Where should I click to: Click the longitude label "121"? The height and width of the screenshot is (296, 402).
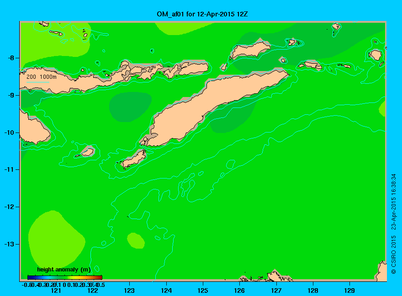56,291
